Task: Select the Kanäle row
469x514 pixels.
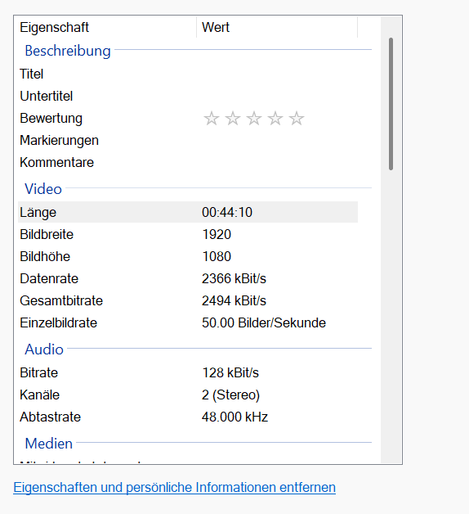Action: [x=188, y=395]
